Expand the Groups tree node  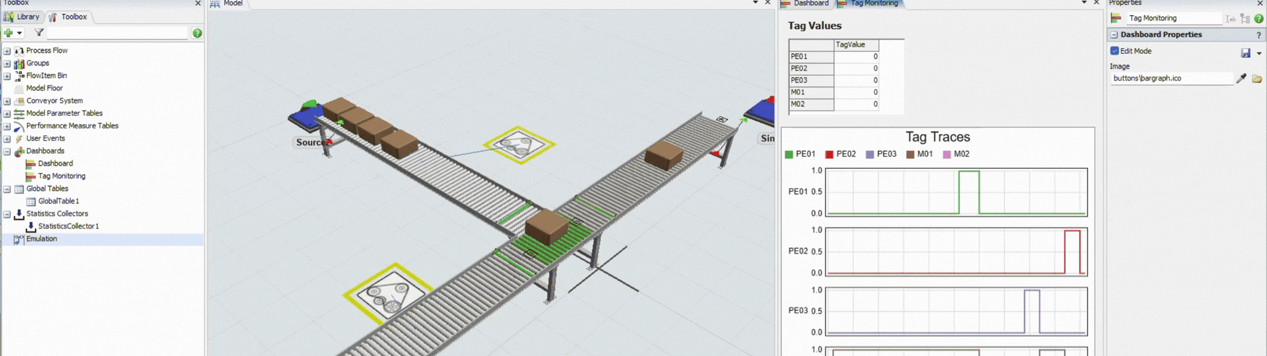[x=7, y=64]
